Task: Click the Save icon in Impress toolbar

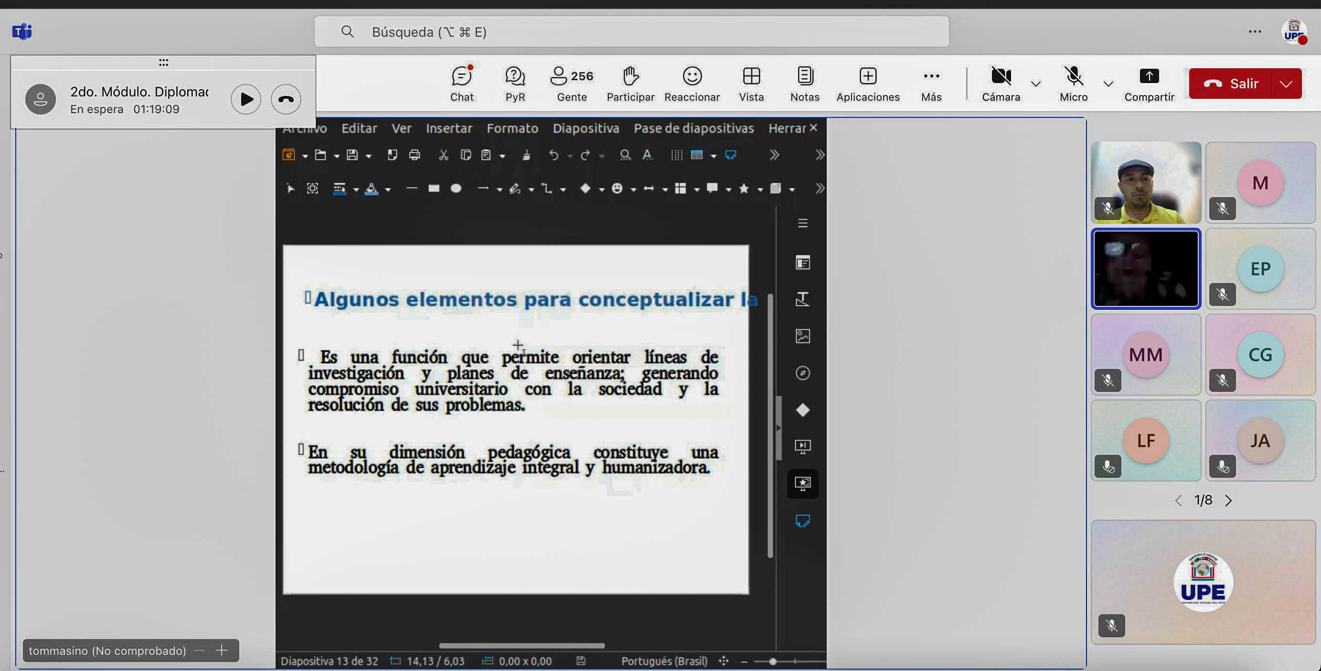Action: 352,155
